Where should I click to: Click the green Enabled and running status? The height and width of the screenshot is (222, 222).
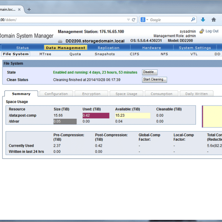coord(95,72)
